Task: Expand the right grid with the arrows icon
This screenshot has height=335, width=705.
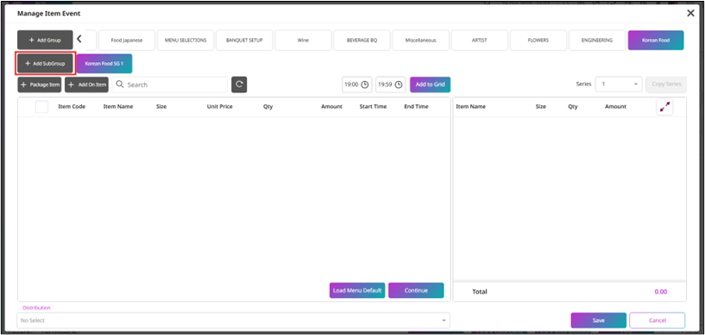Action: 664,107
